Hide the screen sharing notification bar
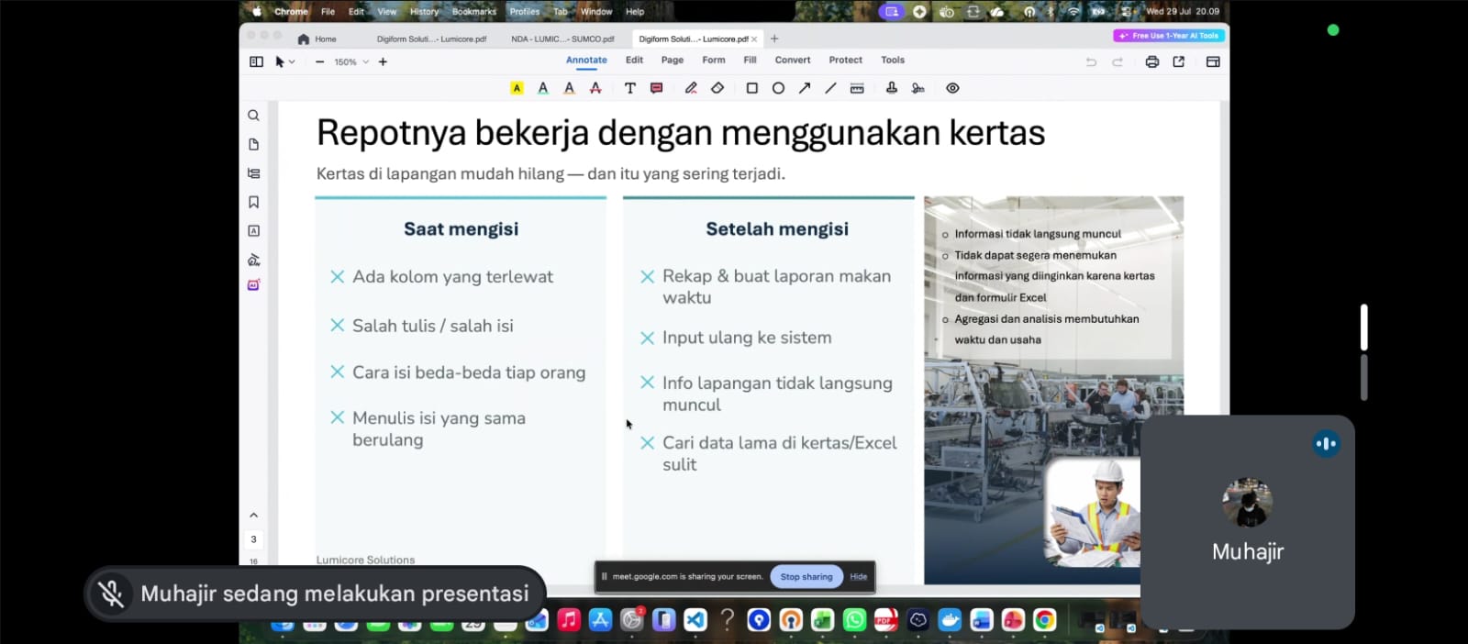Viewport: 1468px width, 644px height. [859, 577]
